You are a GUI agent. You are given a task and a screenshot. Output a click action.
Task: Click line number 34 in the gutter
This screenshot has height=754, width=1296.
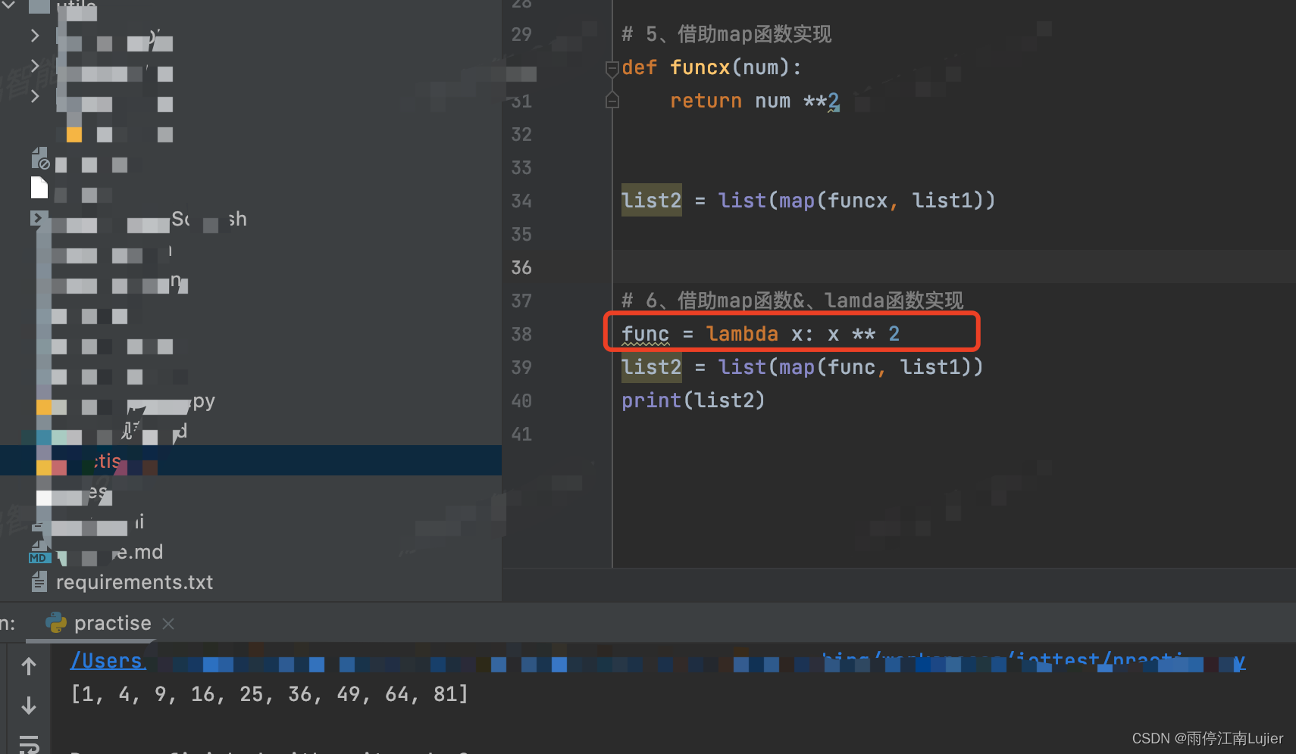click(521, 201)
